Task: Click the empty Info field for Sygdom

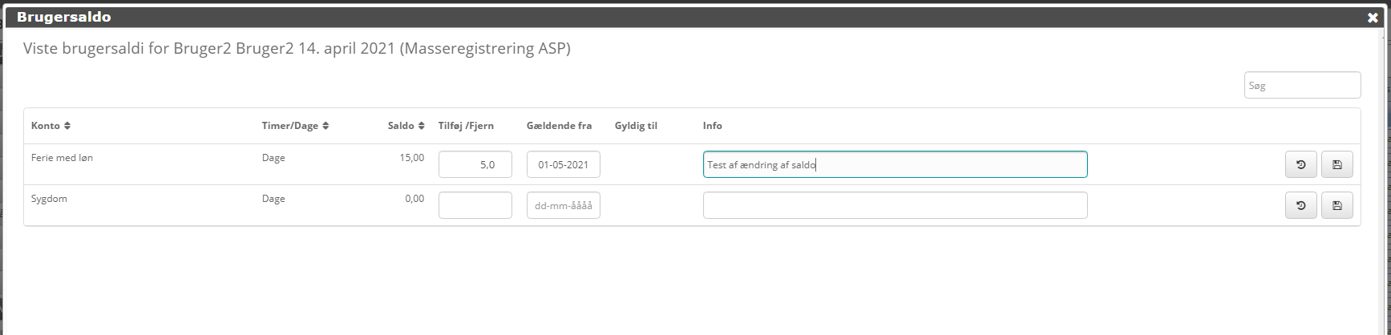Action: point(894,205)
